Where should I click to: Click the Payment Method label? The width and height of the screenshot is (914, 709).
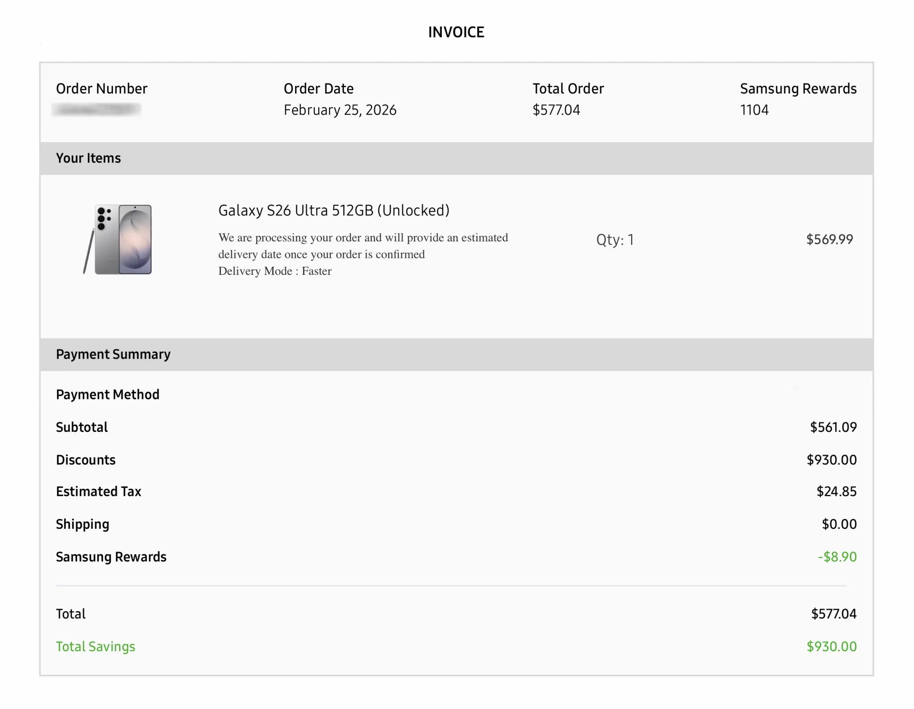point(108,394)
